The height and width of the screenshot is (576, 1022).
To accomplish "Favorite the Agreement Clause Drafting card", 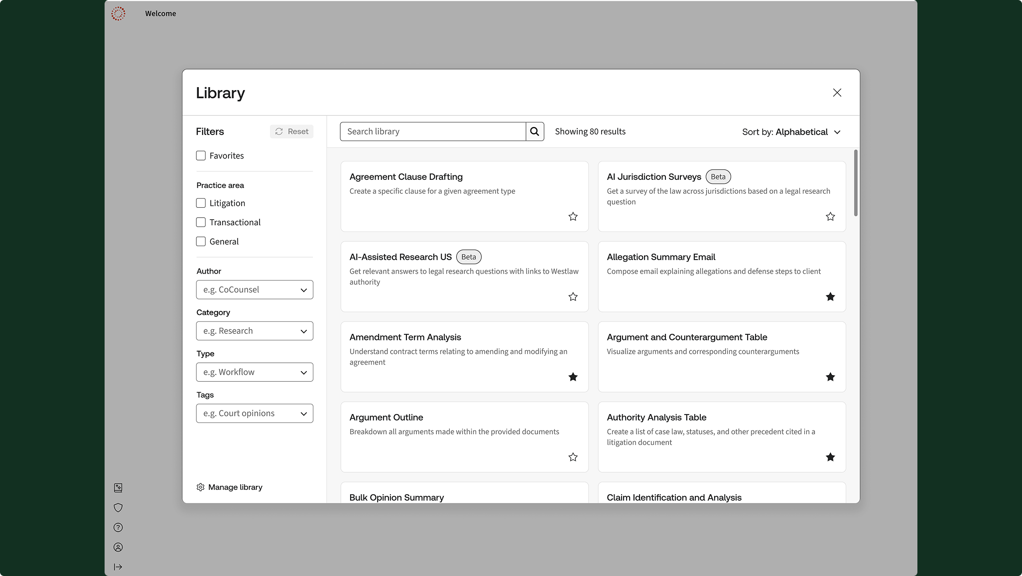I will [573, 217].
